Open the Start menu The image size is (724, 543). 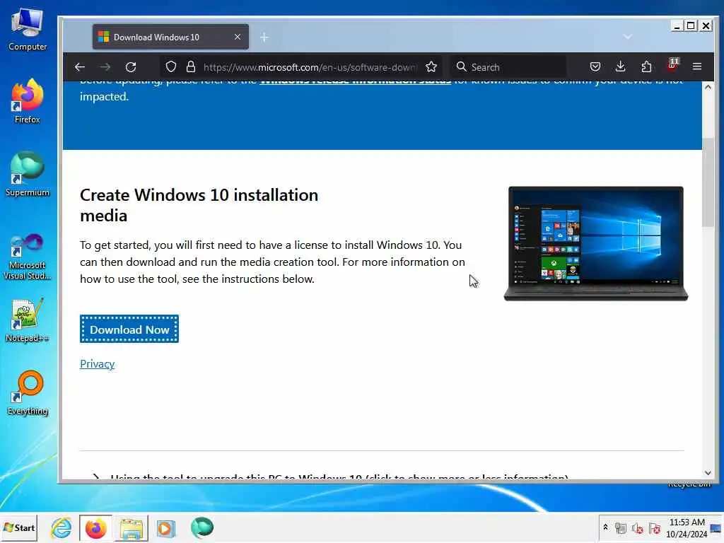point(19,527)
